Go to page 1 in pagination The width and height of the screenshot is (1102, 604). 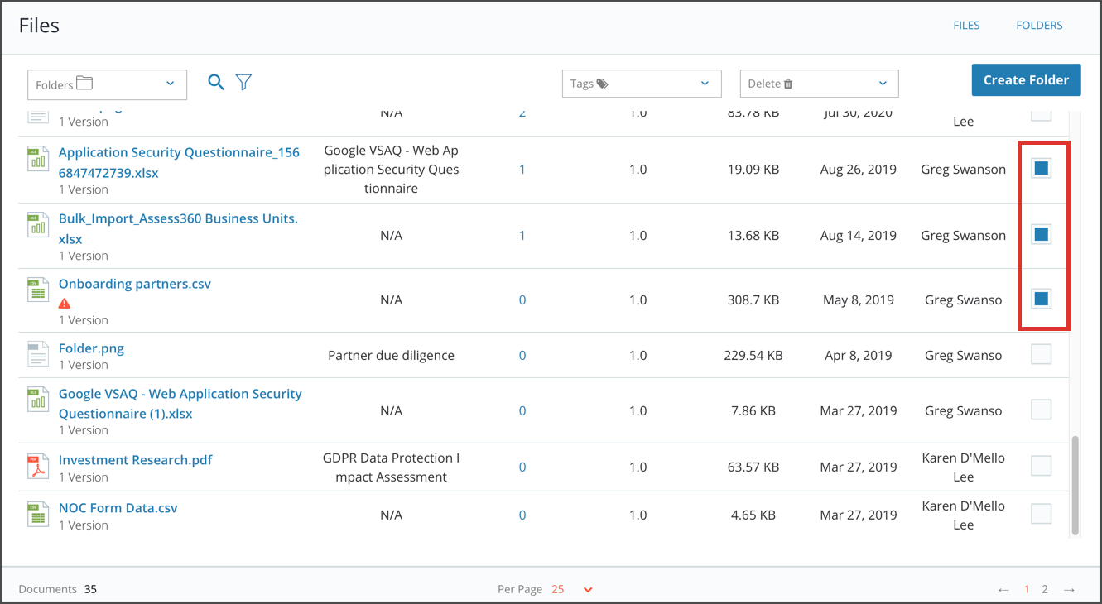click(1027, 590)
